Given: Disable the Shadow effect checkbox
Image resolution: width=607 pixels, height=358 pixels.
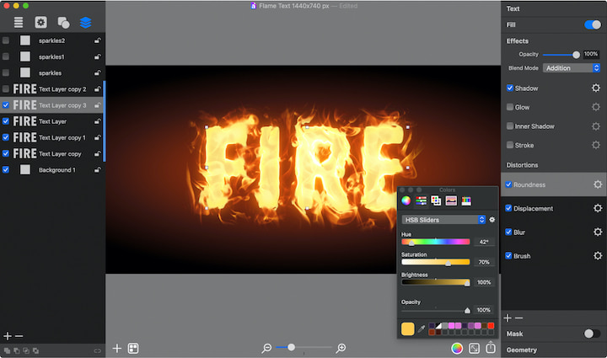Looking at the screenshot, I should (x=510, y=88).
